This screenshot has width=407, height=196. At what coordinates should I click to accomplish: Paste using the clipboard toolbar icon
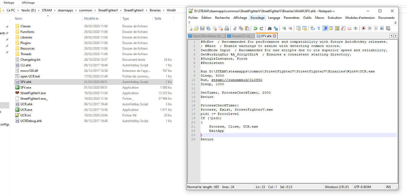247,28
